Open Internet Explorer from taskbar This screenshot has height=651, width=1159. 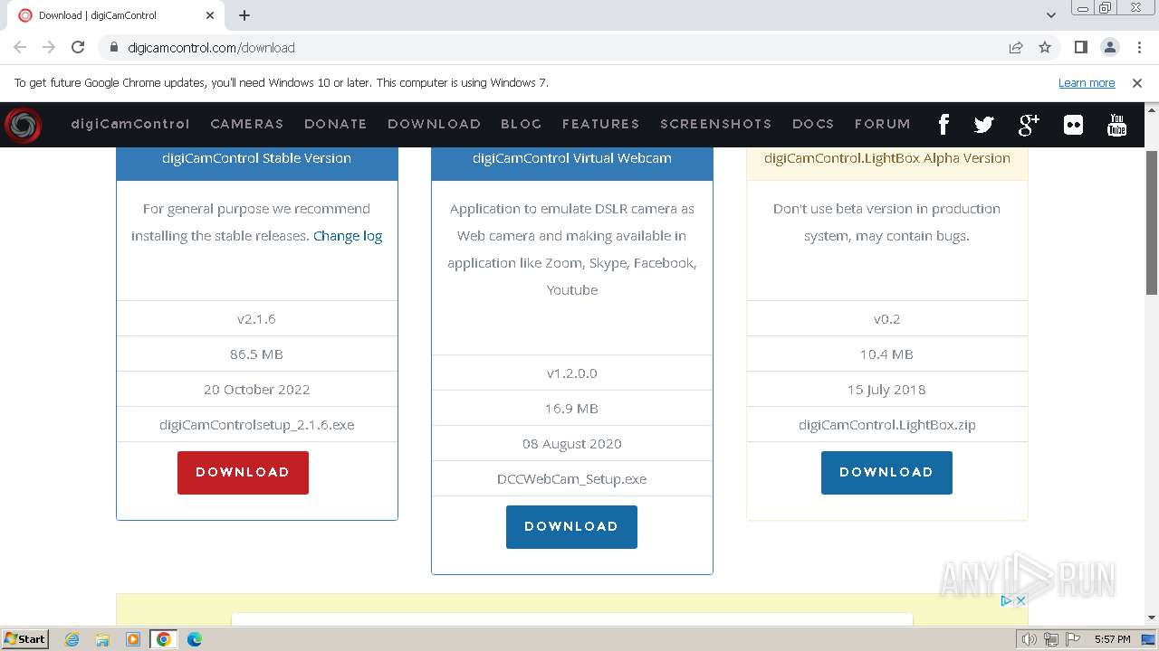coord(72,639)
